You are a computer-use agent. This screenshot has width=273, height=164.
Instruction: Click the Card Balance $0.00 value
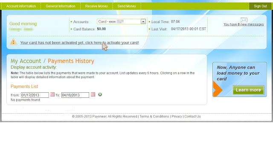(x=102, y=29)
